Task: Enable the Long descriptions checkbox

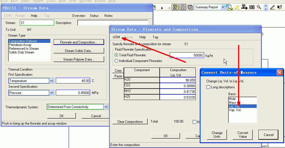Action: pyautogui.click(x=208, y=87)
